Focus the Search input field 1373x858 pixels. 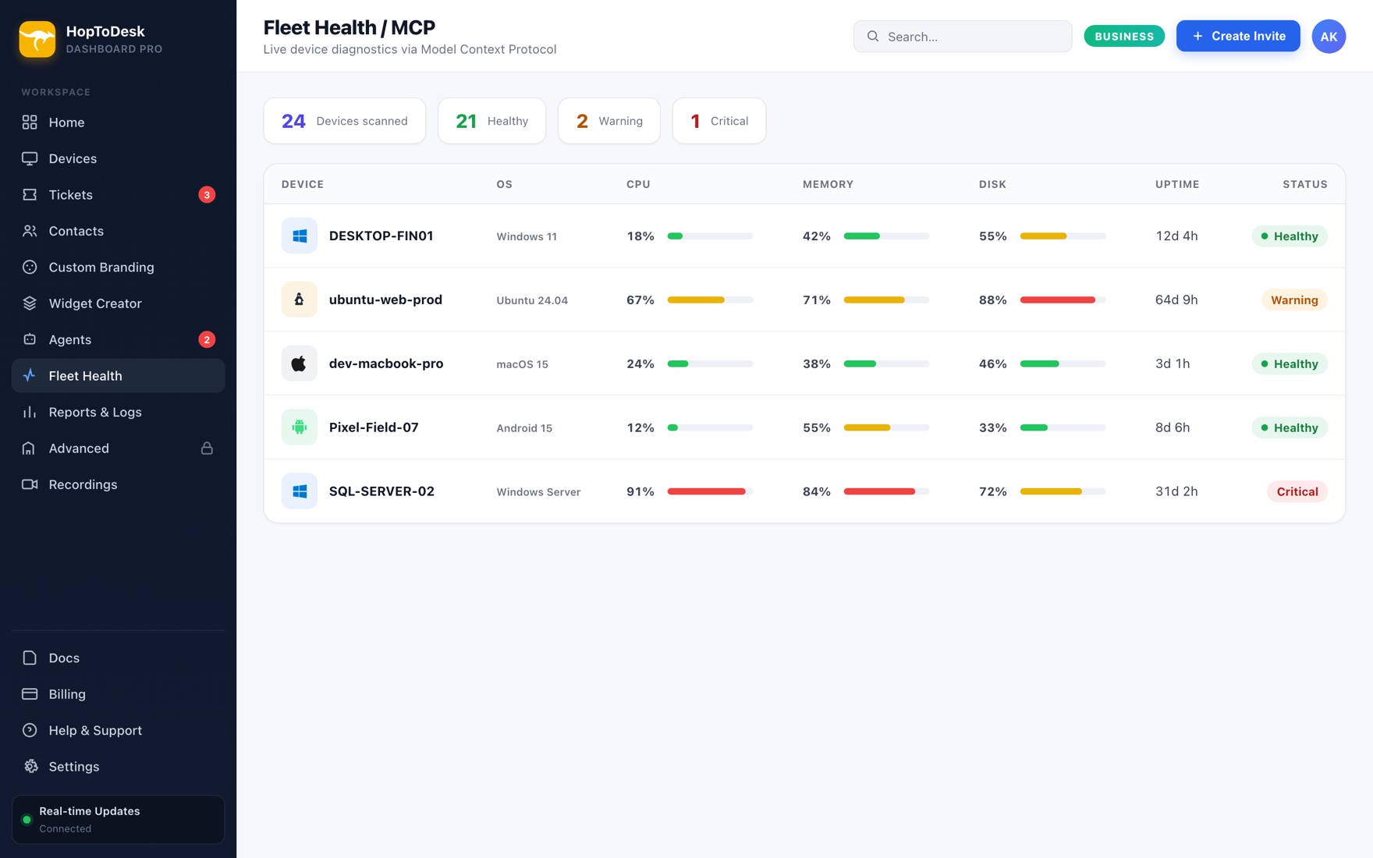tap(962, 37)
